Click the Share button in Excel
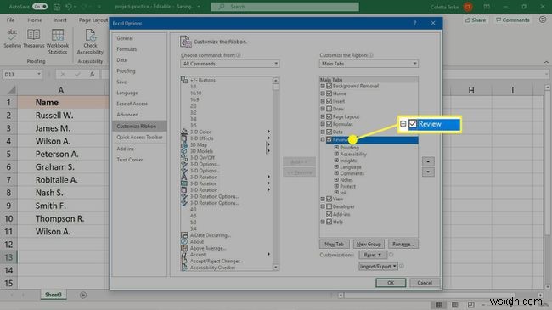This screenshot has height=310, width=552. click(x=476, y=20)
